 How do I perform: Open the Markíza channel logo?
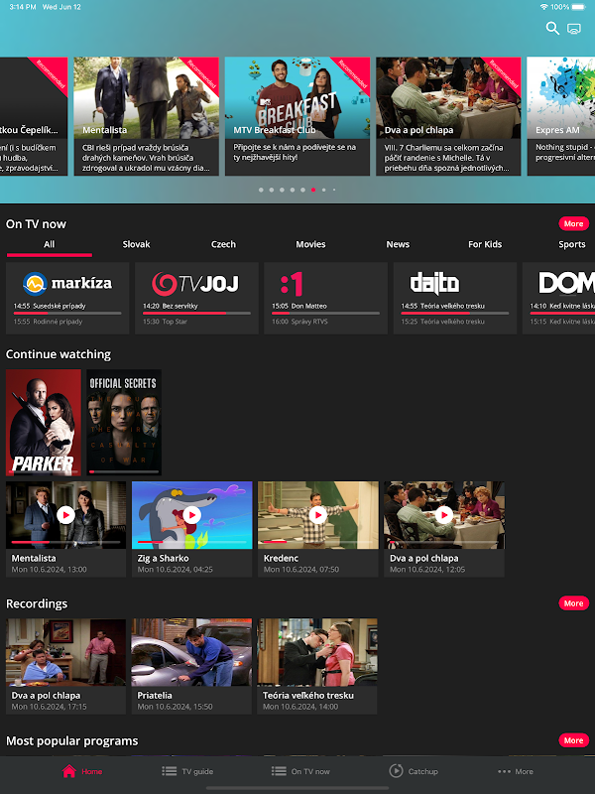[67, 284]
